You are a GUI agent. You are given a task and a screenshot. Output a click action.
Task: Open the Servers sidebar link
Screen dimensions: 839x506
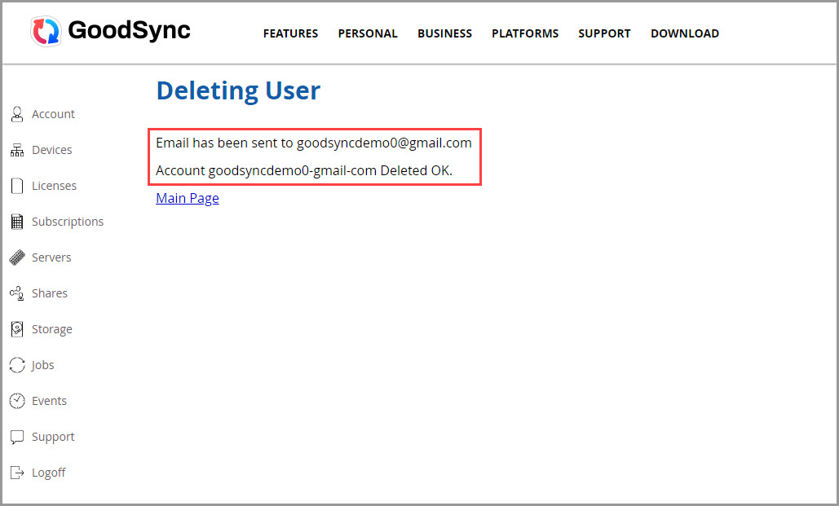(51, 257)
